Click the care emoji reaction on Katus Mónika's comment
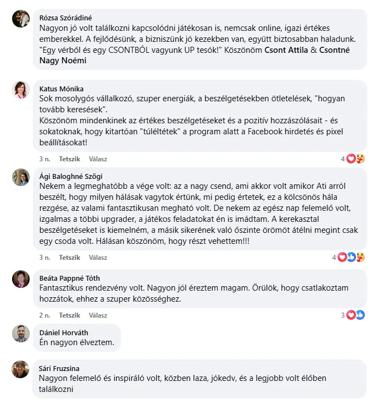 point(360,159)
